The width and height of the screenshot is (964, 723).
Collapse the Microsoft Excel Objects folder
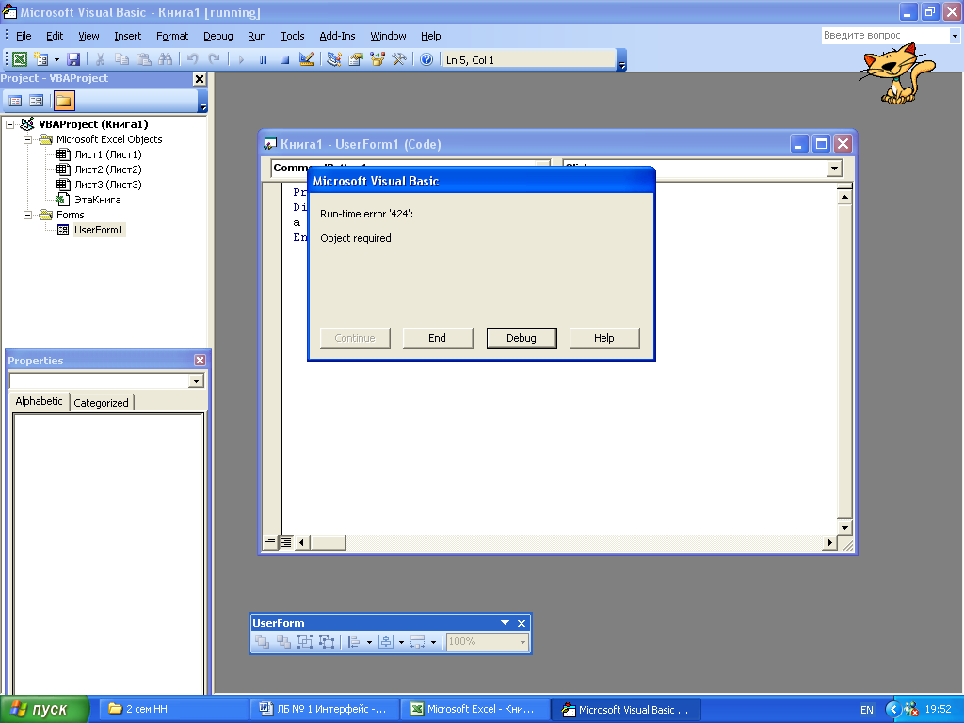click(27, 139)
